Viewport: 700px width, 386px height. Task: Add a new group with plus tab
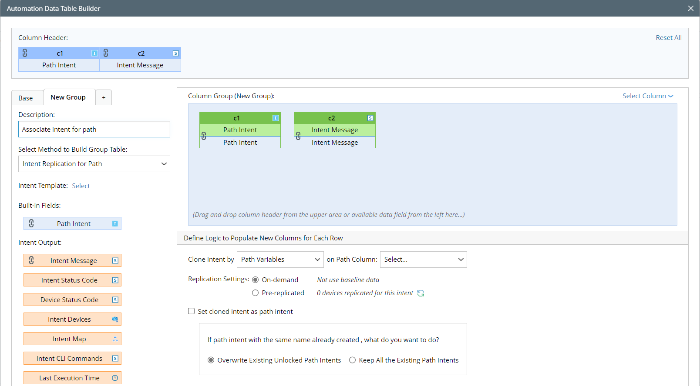point(104,98)
